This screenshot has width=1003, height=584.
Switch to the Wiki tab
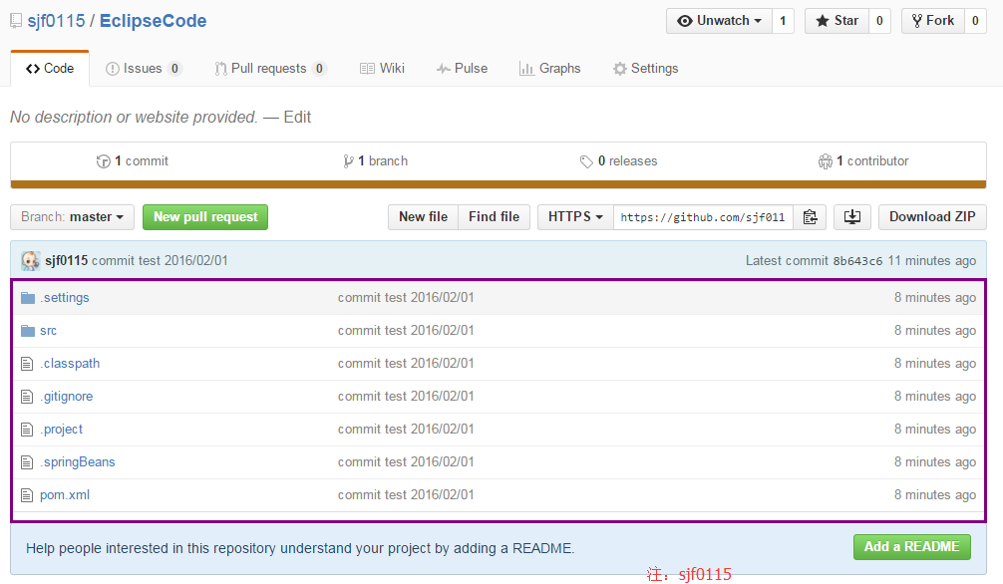[x=382, y=69]
